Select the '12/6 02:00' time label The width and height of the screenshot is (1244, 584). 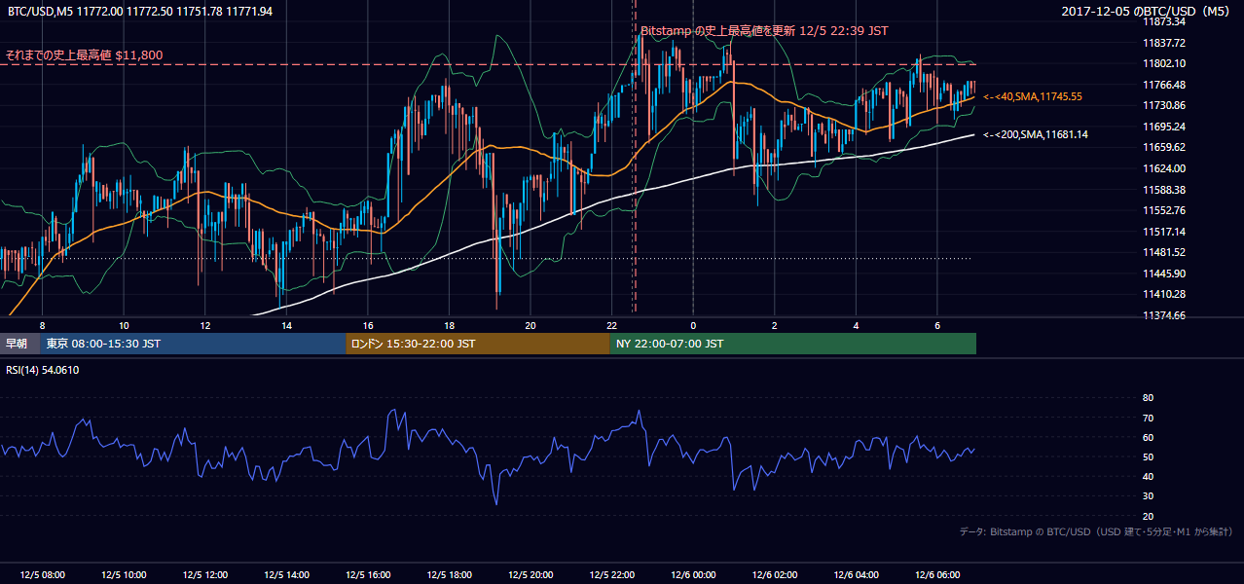pyautogui.click(x=775, y=575)
